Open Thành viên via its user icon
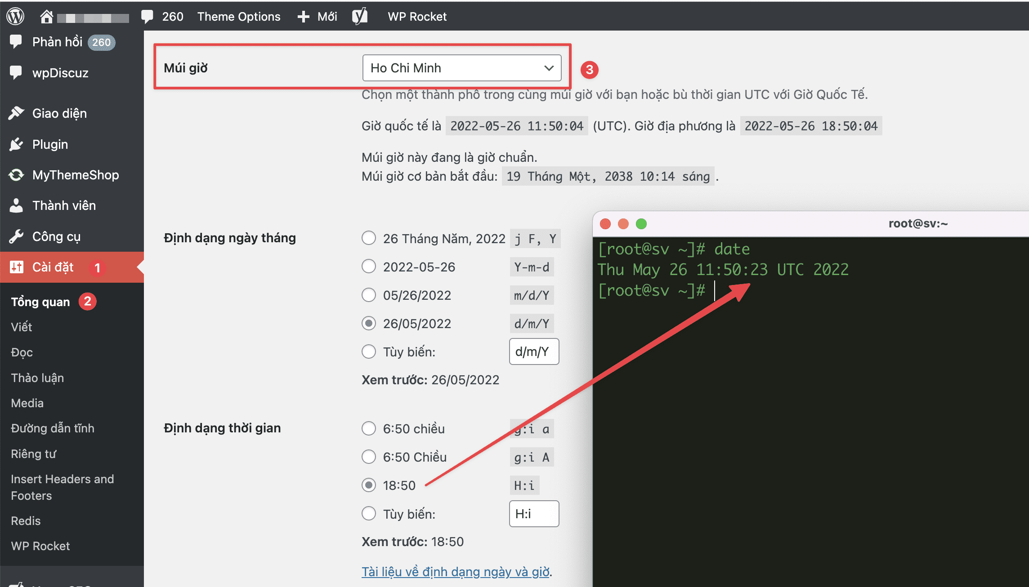 click(17, 205)
